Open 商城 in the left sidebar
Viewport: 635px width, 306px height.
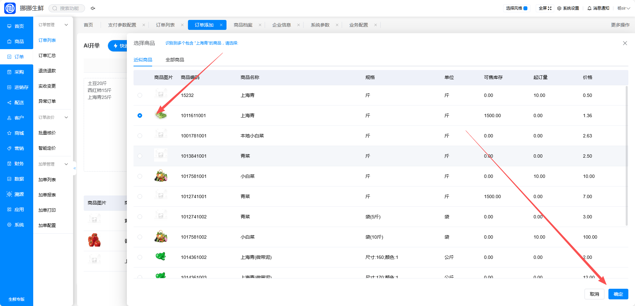click(x=17, y=133)
